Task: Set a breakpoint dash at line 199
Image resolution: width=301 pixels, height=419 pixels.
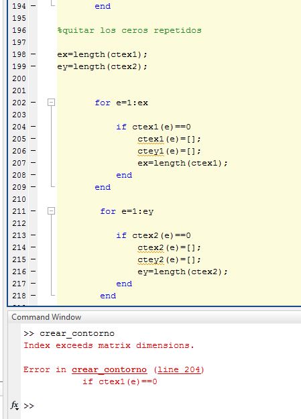Action: [x=33, y=66]
